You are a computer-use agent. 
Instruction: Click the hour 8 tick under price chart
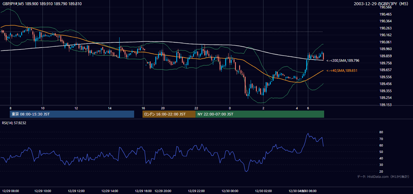pos(10,108)
